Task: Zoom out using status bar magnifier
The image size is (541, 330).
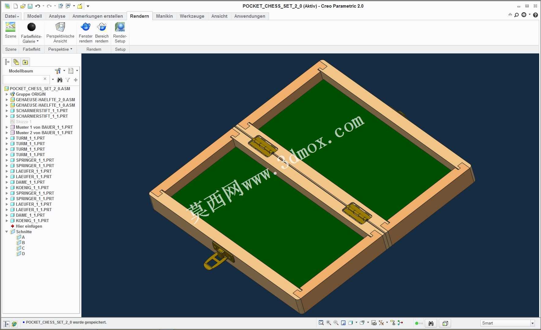Action: (x=336, y=323)
